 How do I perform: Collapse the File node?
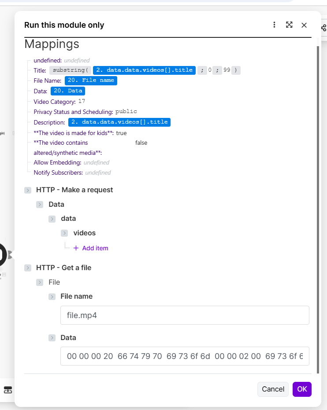click(40, 282)
